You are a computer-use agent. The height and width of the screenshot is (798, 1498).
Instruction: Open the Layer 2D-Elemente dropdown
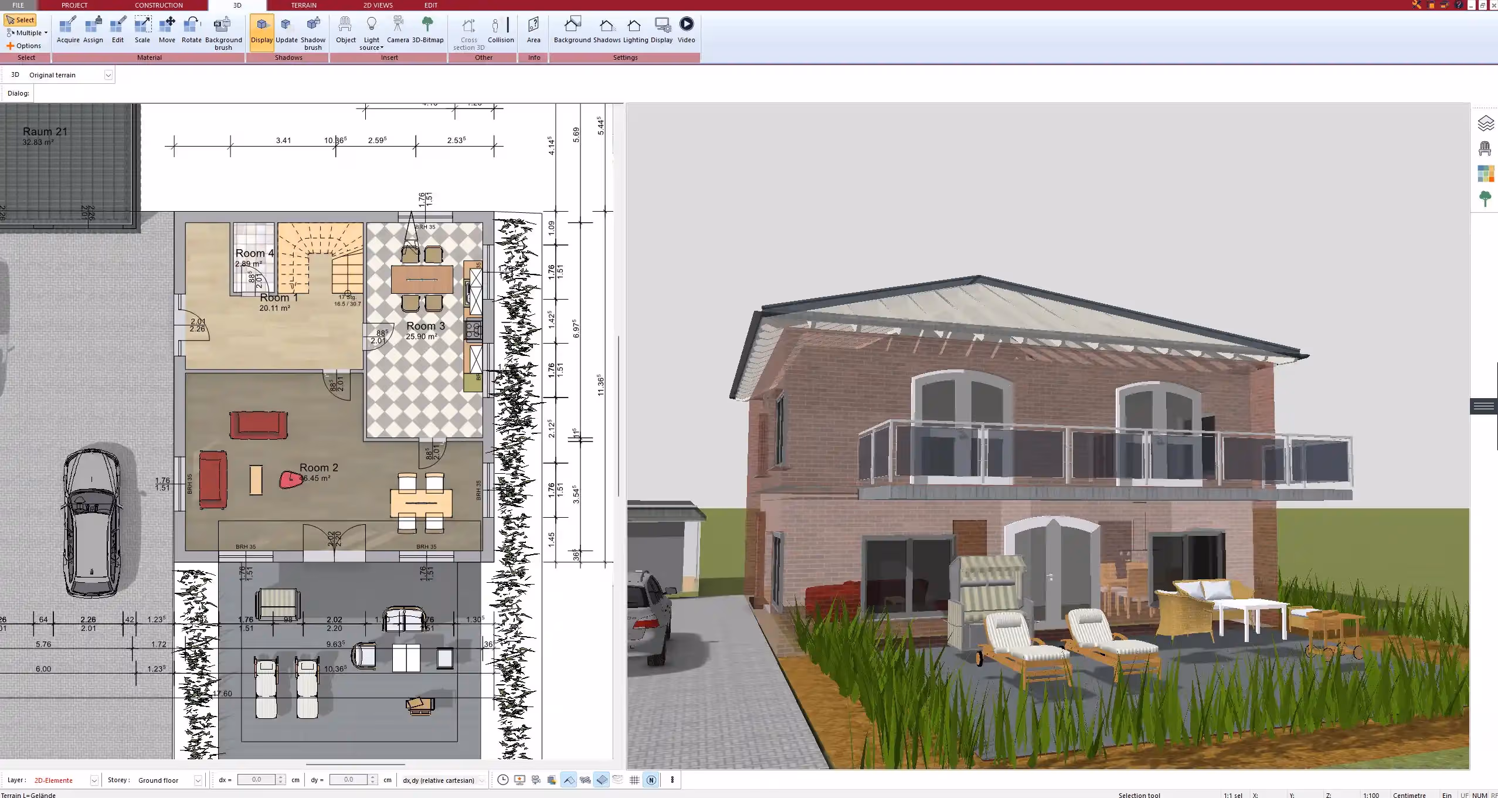94,780
